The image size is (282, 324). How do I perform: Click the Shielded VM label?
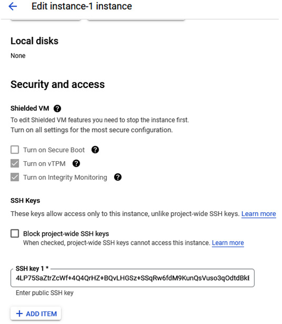pos(30,108)
